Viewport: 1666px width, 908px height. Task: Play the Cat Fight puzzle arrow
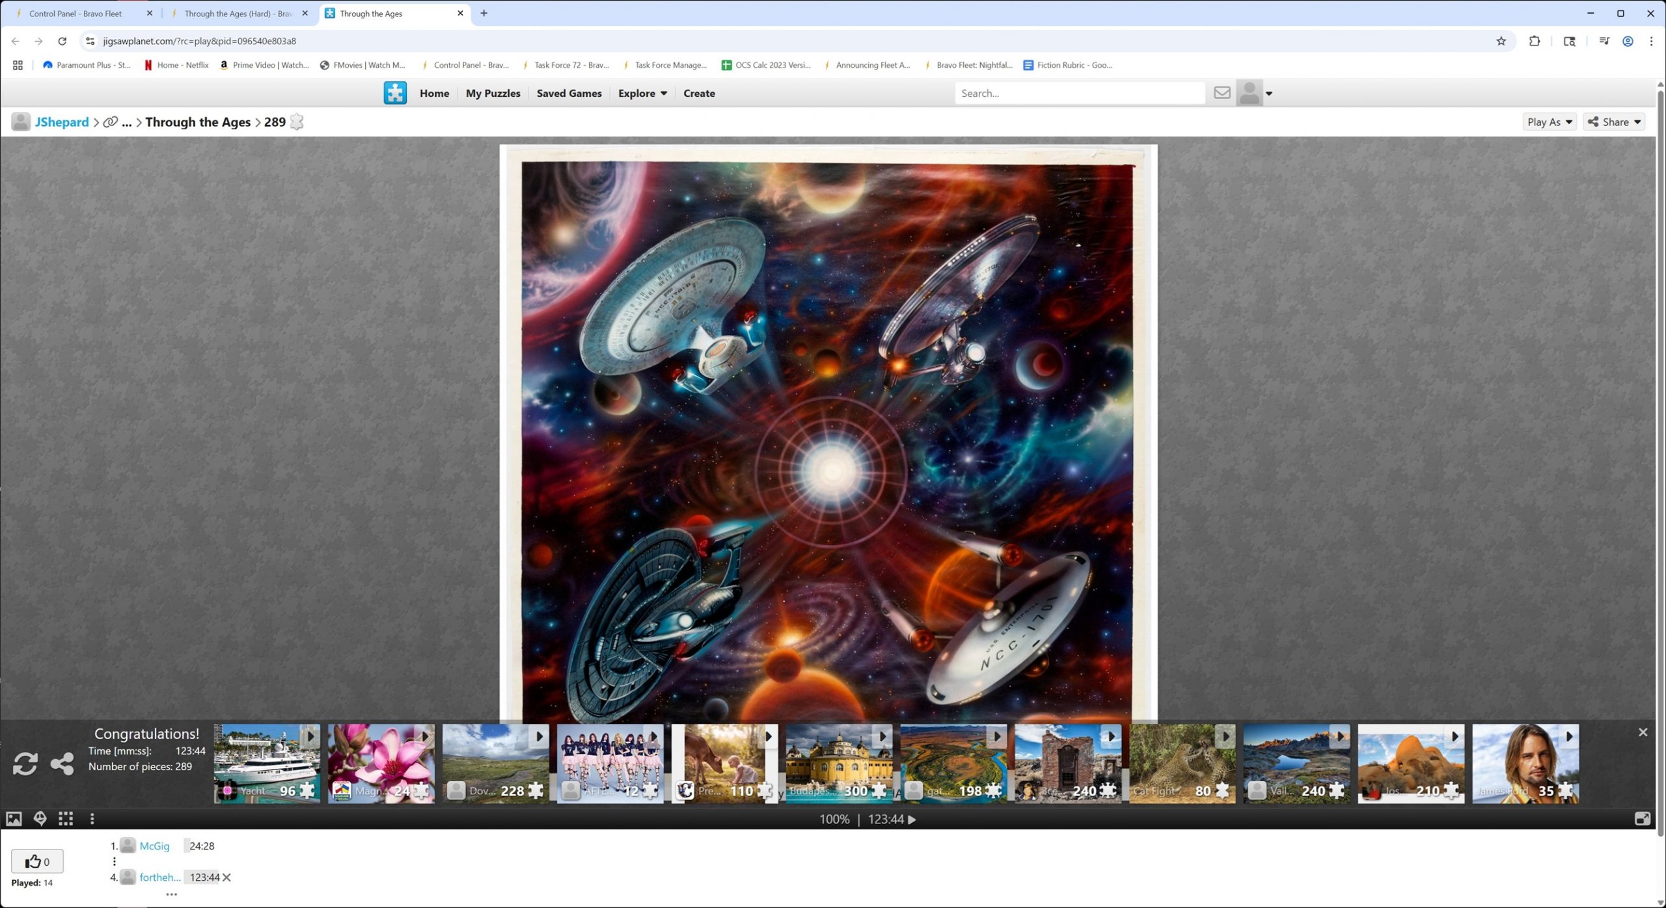point(1225,736)
